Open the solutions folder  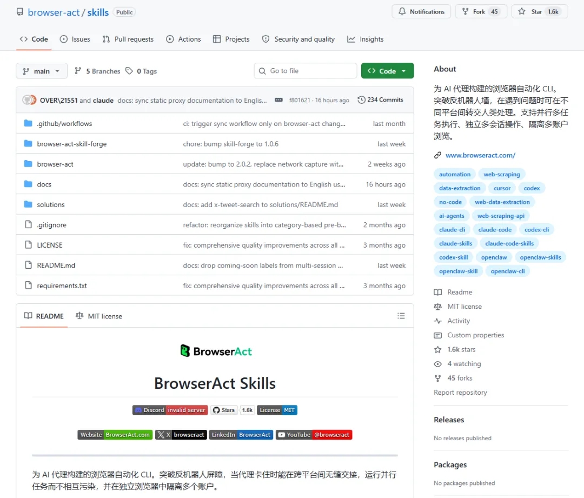tap(51, 204)
